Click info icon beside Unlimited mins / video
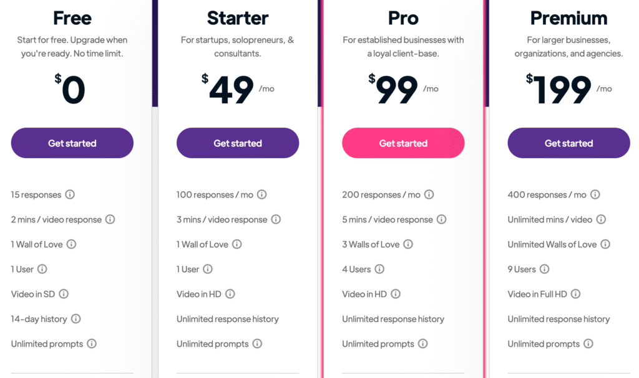Image resolution: width=639 pixels, height=378 pixels. click(601, 219)
